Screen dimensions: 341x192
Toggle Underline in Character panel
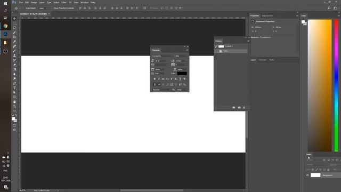click(x=180, y=79)
